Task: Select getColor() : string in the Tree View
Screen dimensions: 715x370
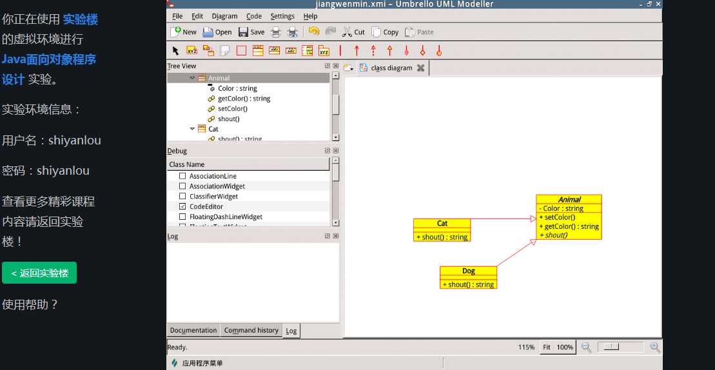Action: [244, 99]
